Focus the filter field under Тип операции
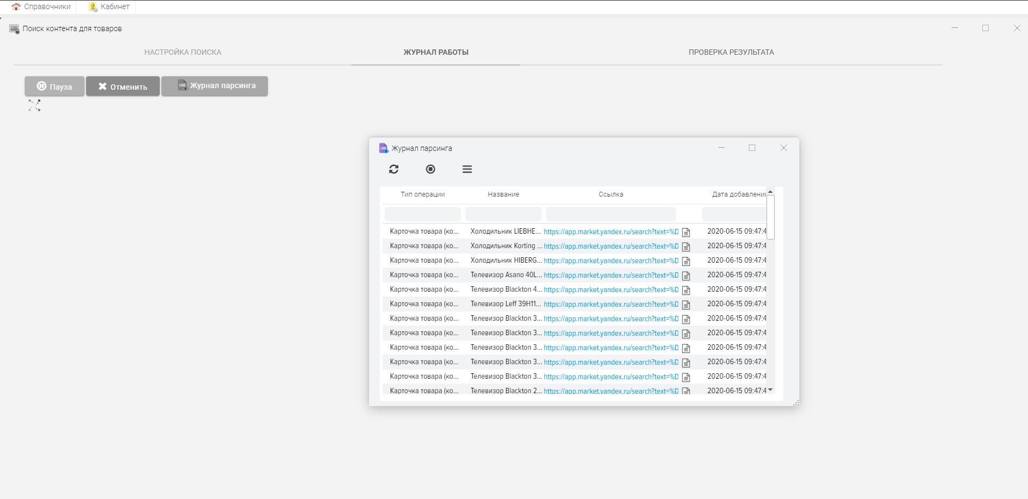This screenshot has height=499, width=1028. click(423, 214)
